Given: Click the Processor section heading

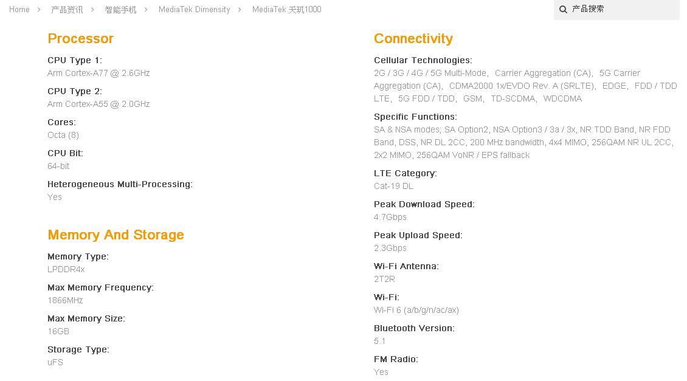Looking at the screenshot, I should pyautogui.click(x=81, y=38).
